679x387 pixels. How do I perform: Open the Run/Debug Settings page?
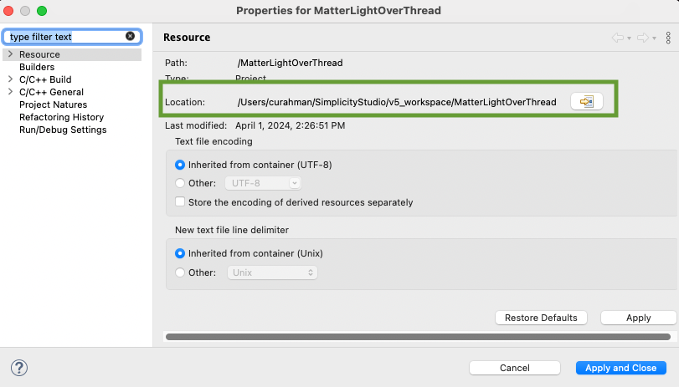click(63, 130)
